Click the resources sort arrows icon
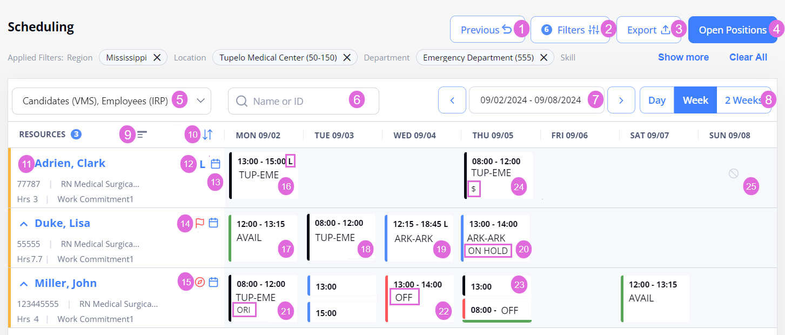 (207, 135)
